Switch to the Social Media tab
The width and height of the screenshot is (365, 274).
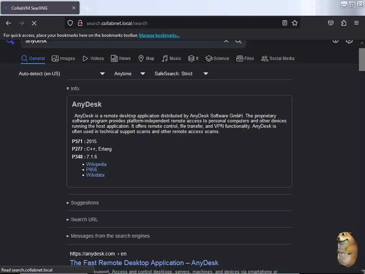(x=277, y=59)
